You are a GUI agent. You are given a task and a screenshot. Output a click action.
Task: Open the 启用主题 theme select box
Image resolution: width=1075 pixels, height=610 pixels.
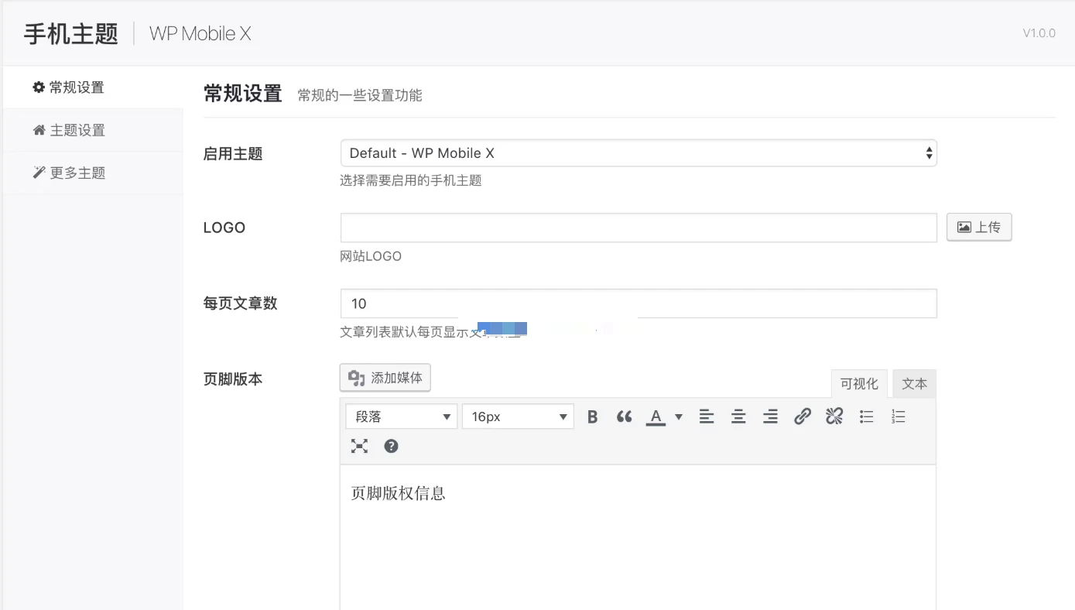click(638, 153)
